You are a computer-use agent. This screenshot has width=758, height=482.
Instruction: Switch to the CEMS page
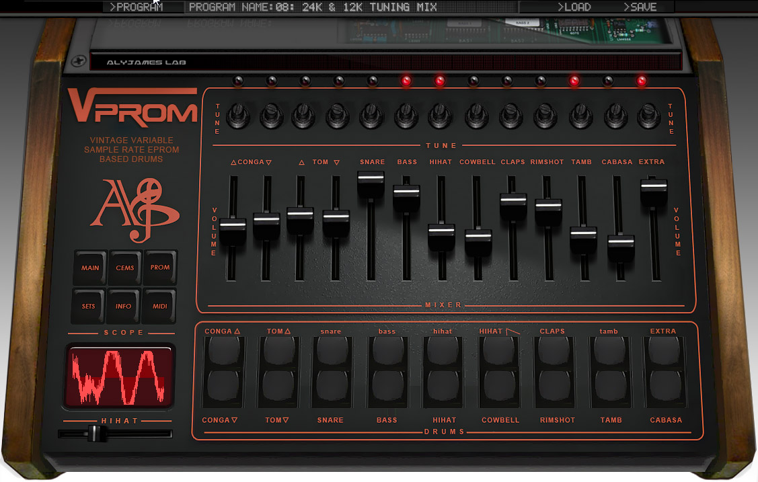tap(125, 268)
